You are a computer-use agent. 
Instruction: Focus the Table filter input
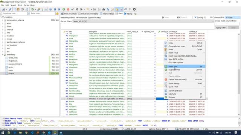click(x=41, y=13)
